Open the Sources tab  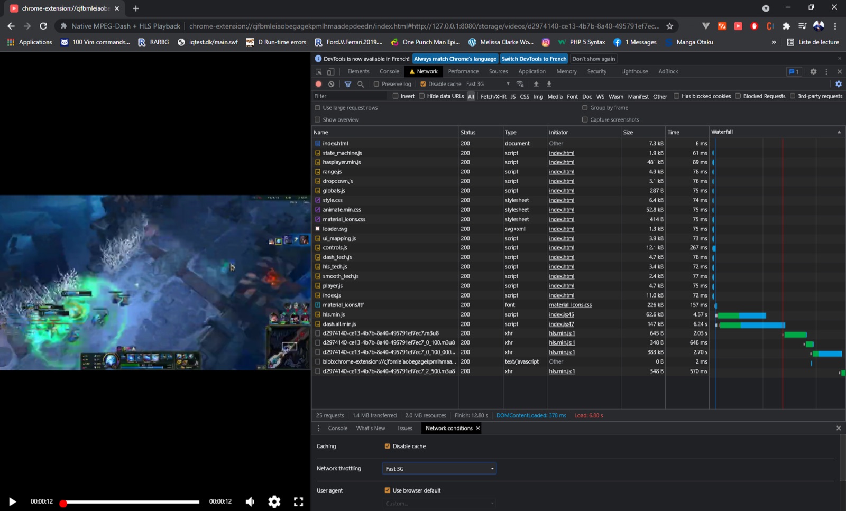(498, 71)
